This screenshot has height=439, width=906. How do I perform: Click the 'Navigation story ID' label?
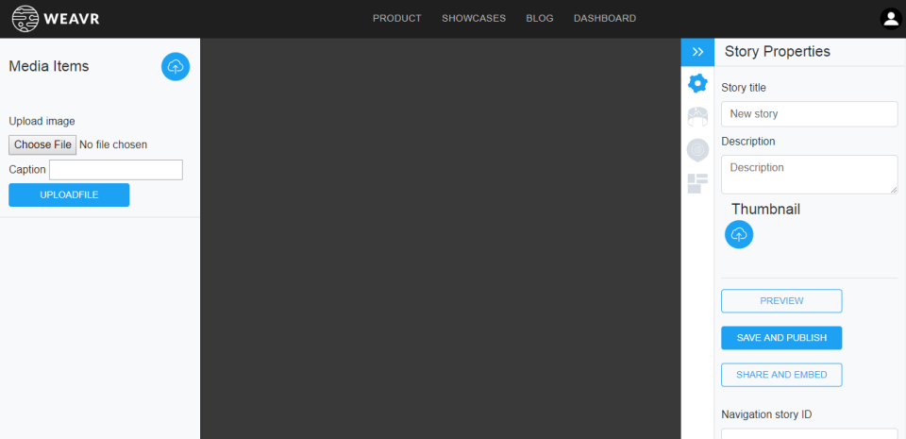(x=768, y=414)
